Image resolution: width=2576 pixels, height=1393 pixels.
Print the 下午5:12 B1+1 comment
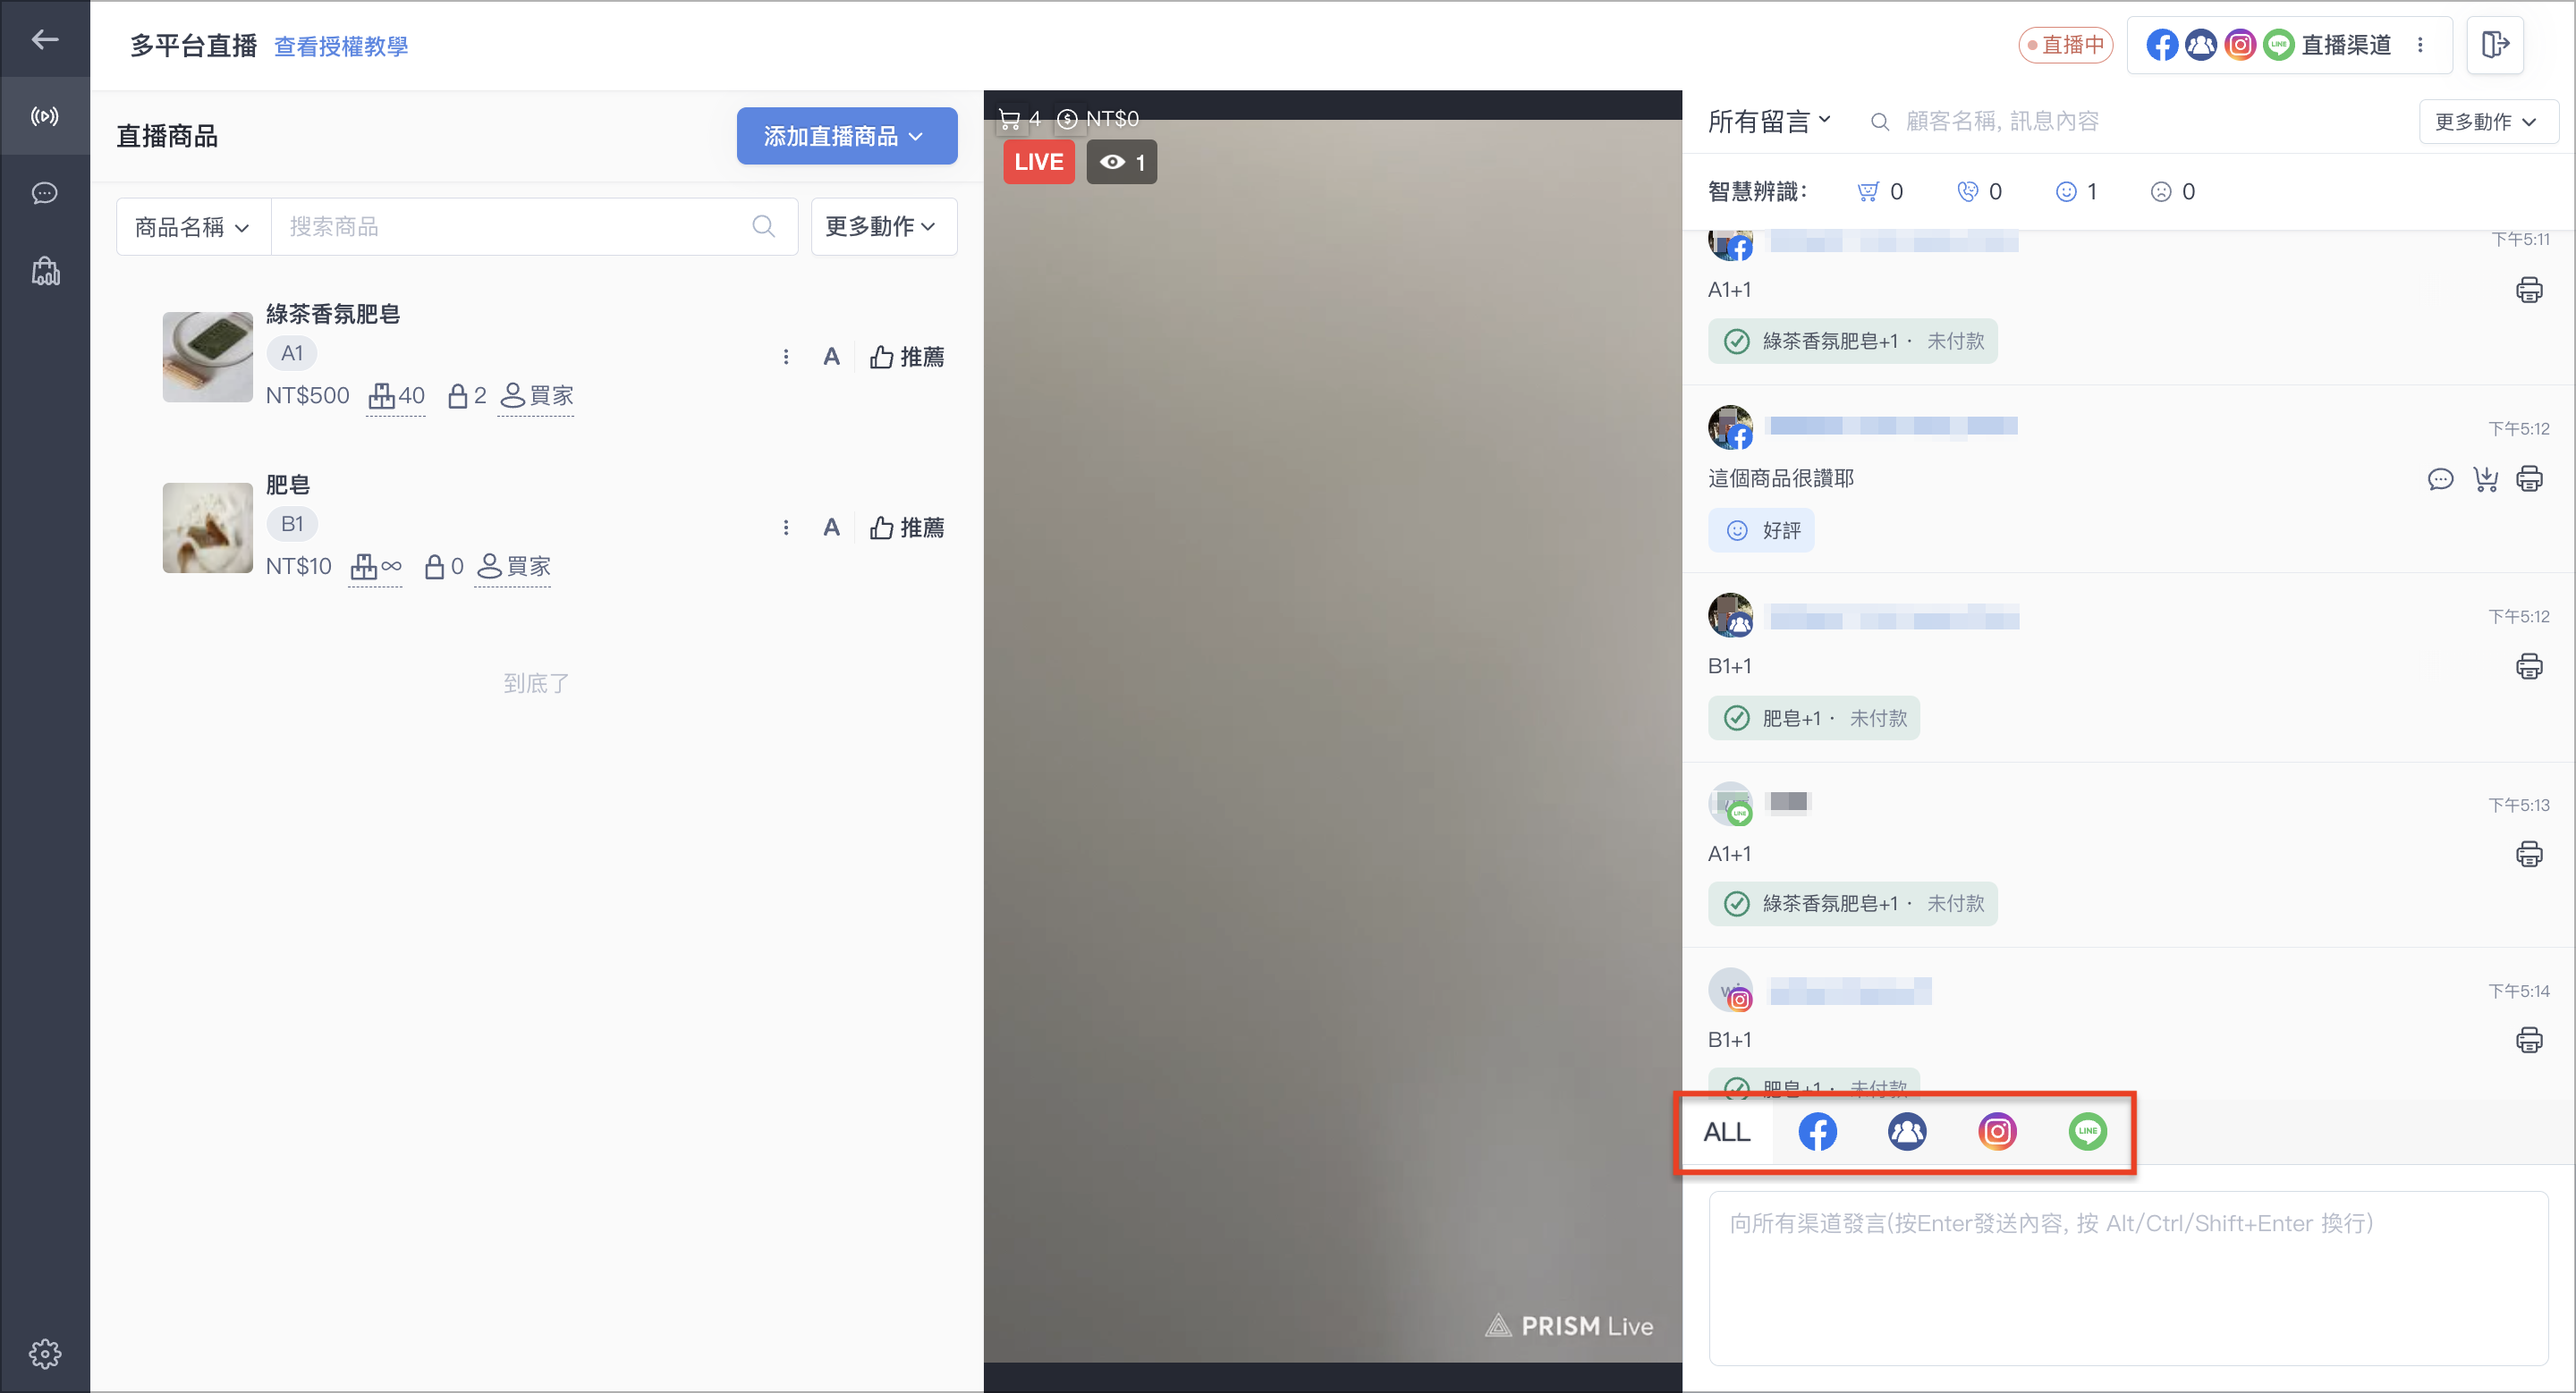pos(2529,666)
